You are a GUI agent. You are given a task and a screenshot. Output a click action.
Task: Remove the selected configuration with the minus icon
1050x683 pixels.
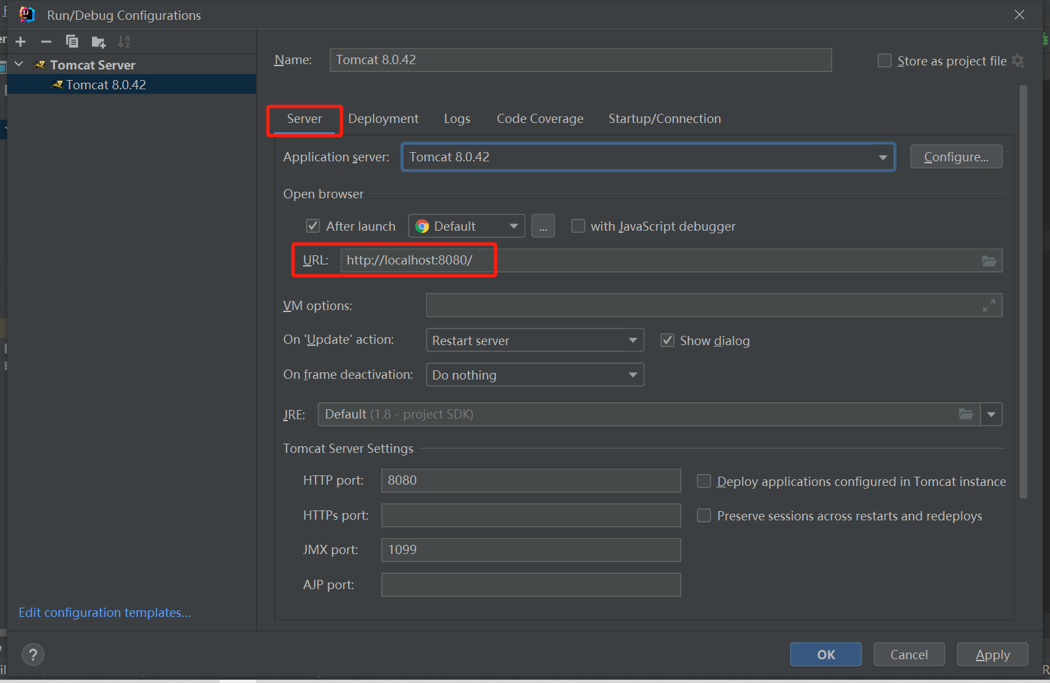click(x=46, y=42)
